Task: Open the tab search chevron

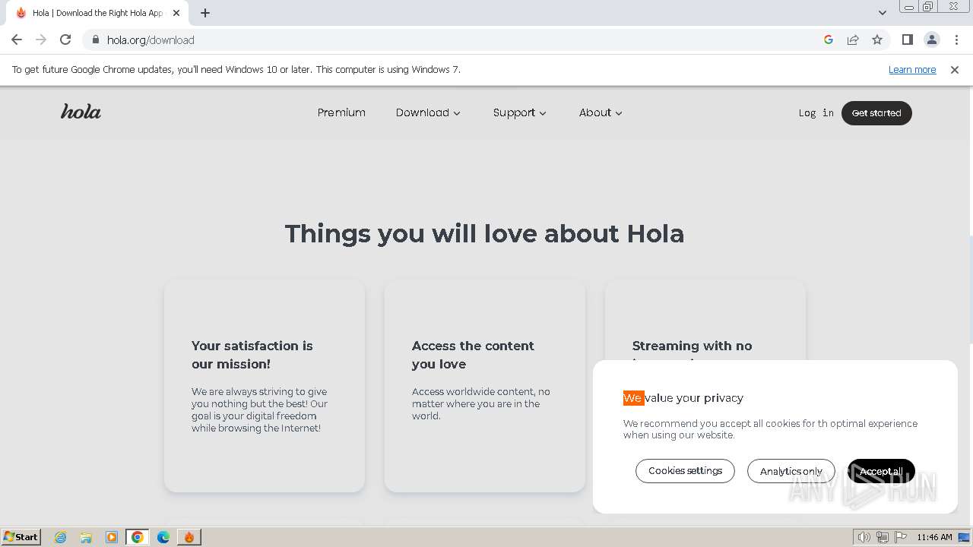Action: point(883,13)
